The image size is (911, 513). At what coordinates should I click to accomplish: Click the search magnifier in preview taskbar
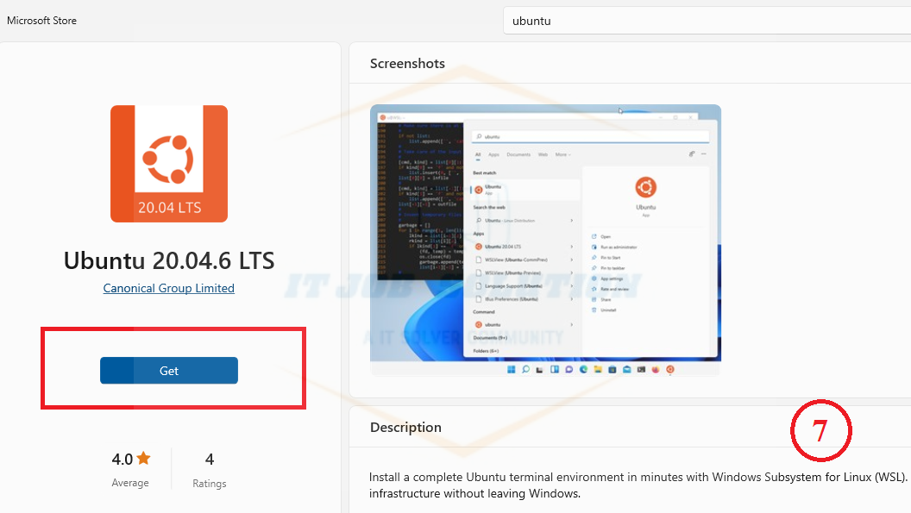(x=525, y=369)
